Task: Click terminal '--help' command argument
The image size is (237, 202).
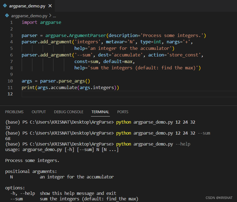Action: (x=183, y=144)
